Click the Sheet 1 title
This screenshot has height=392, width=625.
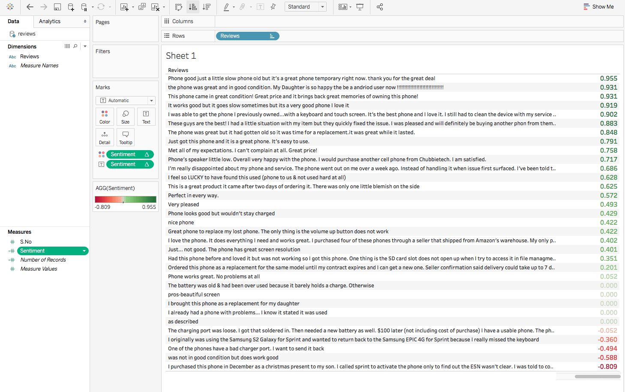coord(181,56)
